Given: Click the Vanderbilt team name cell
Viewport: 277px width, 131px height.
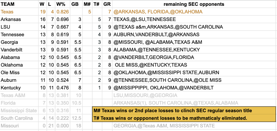Looking at the screenshot, I should click(x=12, y=50).
